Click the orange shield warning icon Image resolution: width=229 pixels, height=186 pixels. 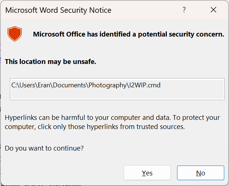click(x=15, y=34)
